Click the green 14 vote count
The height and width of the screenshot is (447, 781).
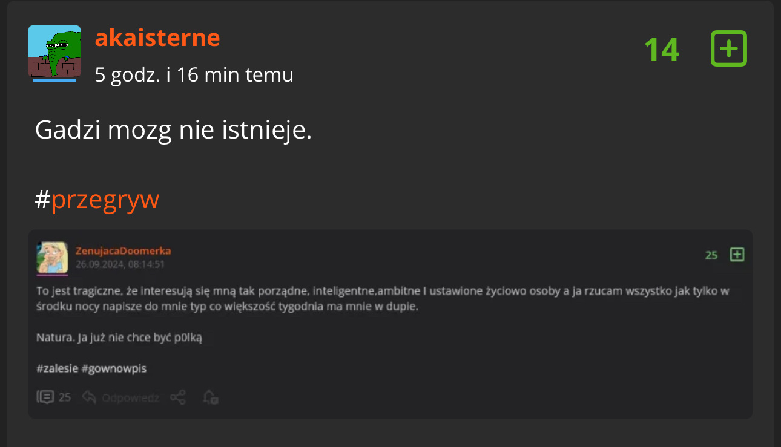pos(662,50)
